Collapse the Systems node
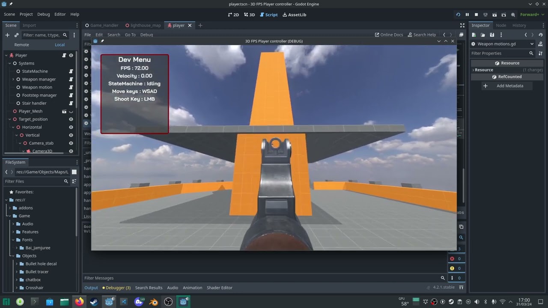The width and height of the screenshot is (548, 308). pos(10,63)
